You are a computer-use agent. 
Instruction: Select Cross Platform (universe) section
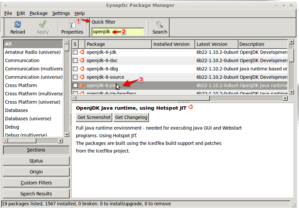pos(33,102)
